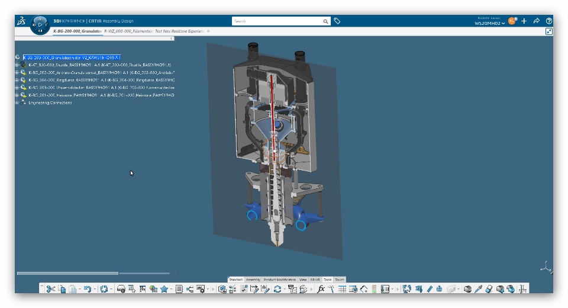568x308 pixels.
Task: Click the magic wand icon next to fx
Action: [x=331, y=289]
